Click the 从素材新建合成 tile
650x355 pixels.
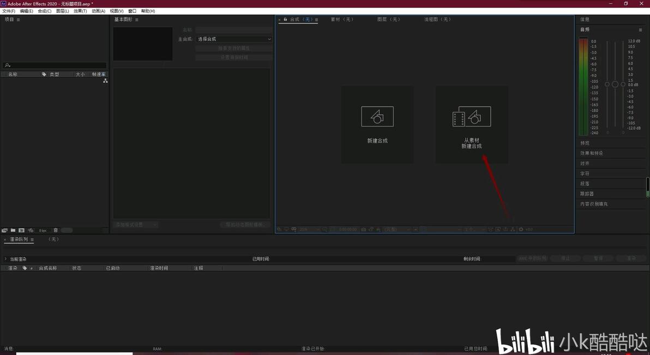tap(472, 124)
